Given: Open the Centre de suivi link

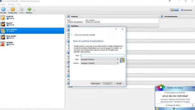Looking at the screenshot, I should [x=185, y=109].
